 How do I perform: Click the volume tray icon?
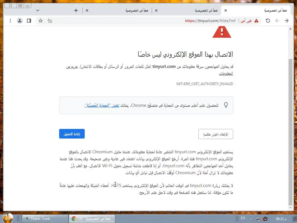pos(265,219)
